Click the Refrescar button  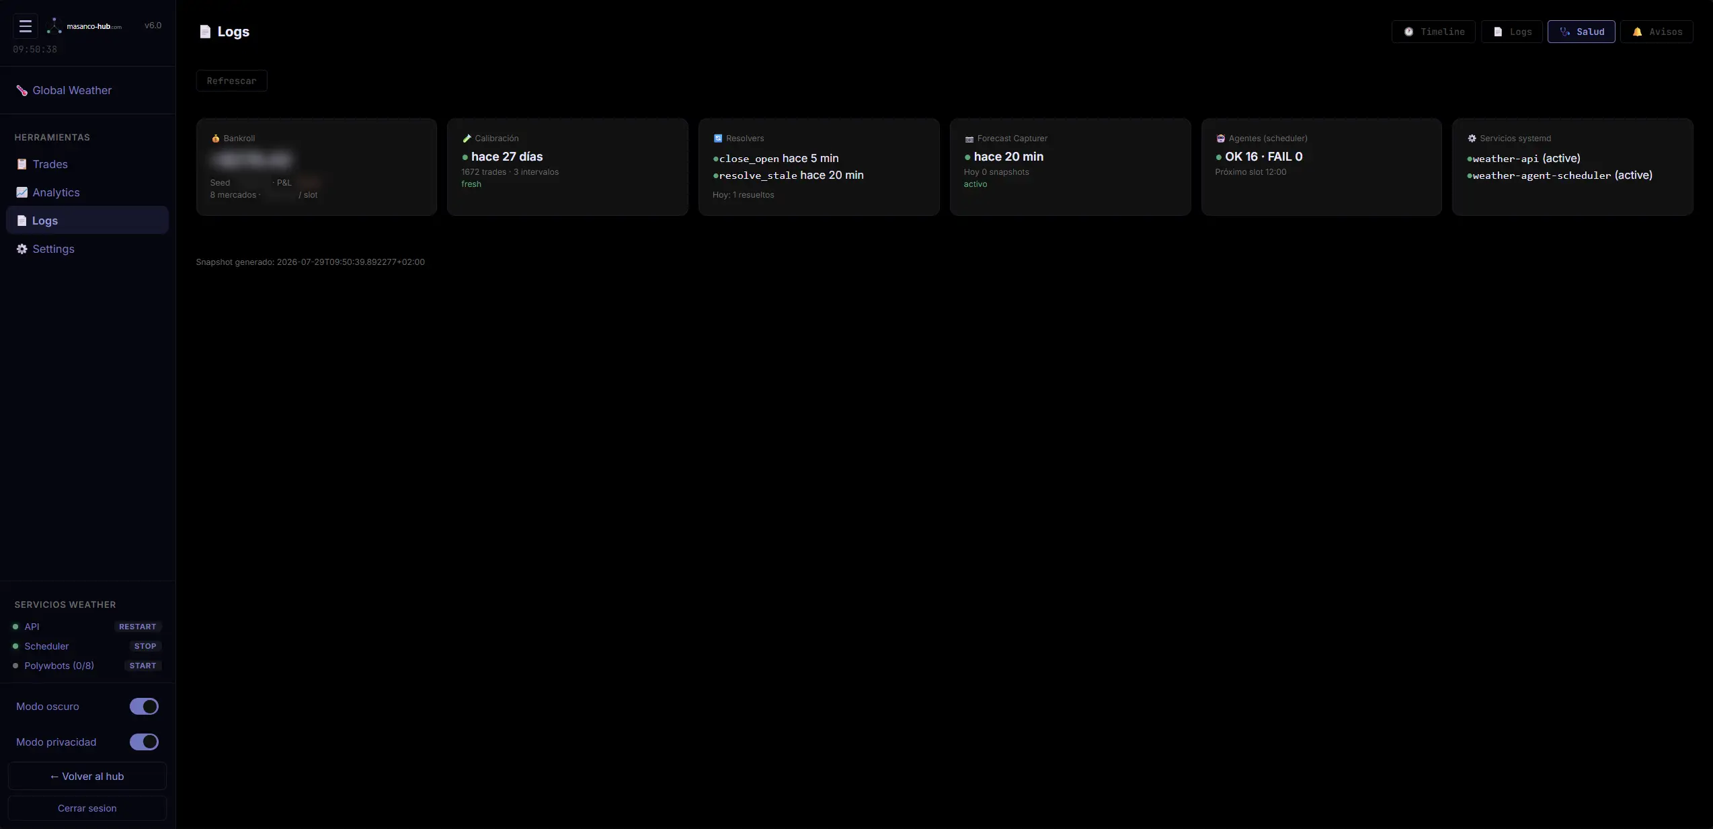232,81
